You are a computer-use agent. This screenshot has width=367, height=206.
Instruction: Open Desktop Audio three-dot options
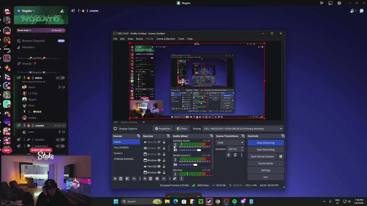(175, 145)
